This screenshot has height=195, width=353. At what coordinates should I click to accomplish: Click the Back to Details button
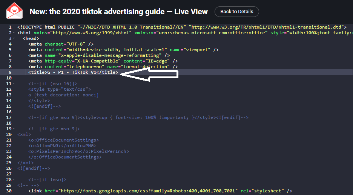click(x=236, y=12)
